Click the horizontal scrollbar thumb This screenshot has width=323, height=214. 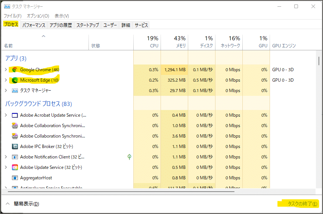pos(121,192)
